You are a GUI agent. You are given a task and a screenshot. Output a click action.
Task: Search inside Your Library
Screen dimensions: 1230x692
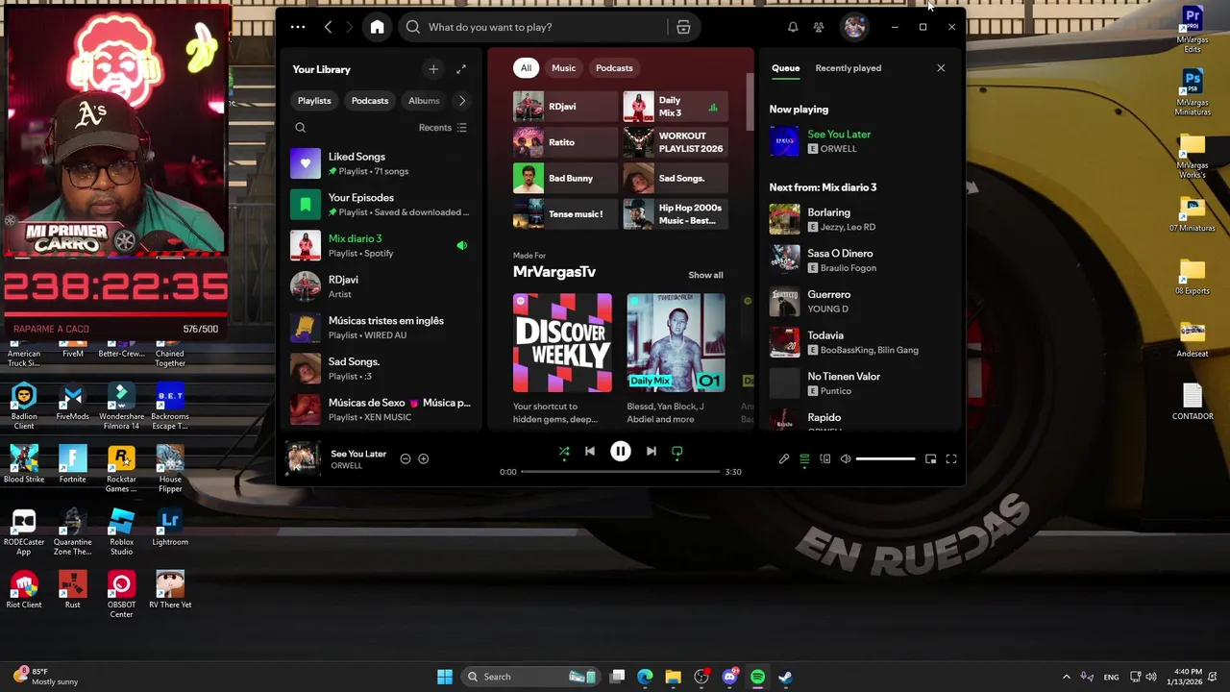(x=301, y=127)
